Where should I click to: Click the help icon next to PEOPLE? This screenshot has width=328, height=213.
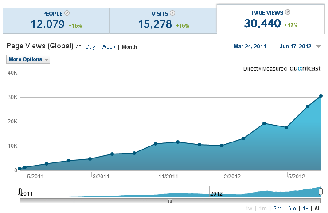click(67, 13)
